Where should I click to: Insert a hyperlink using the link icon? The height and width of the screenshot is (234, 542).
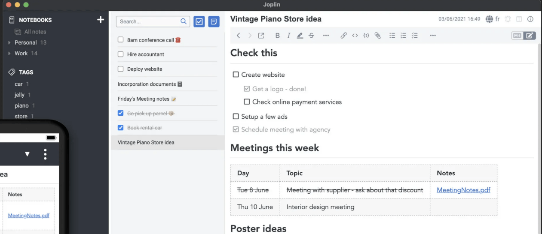[x=343, y=36]
